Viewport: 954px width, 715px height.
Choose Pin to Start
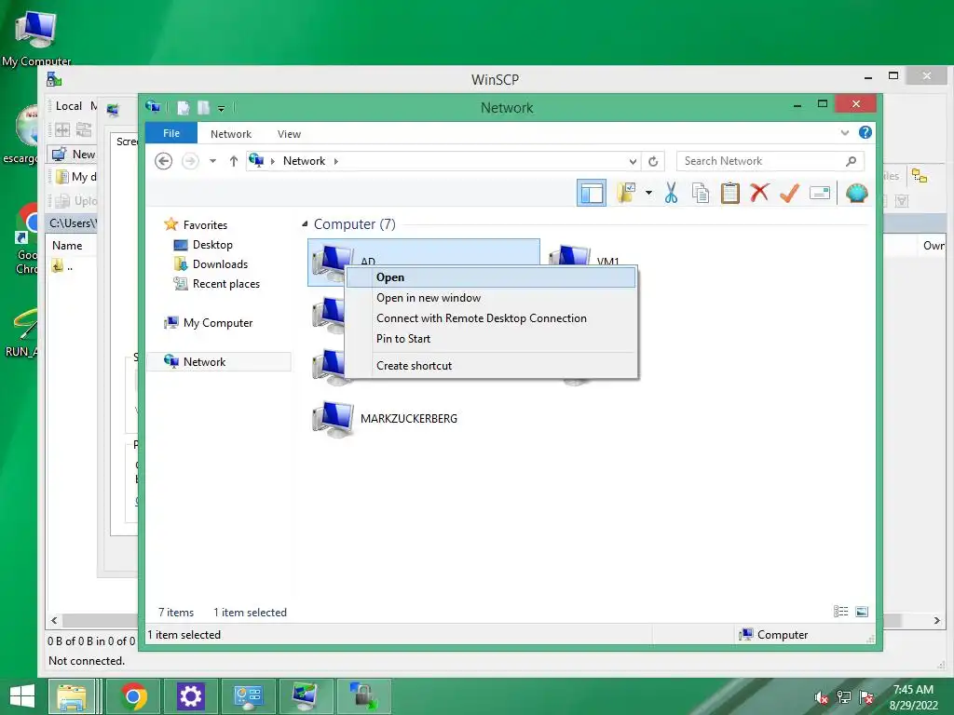[x=491, y=339]
